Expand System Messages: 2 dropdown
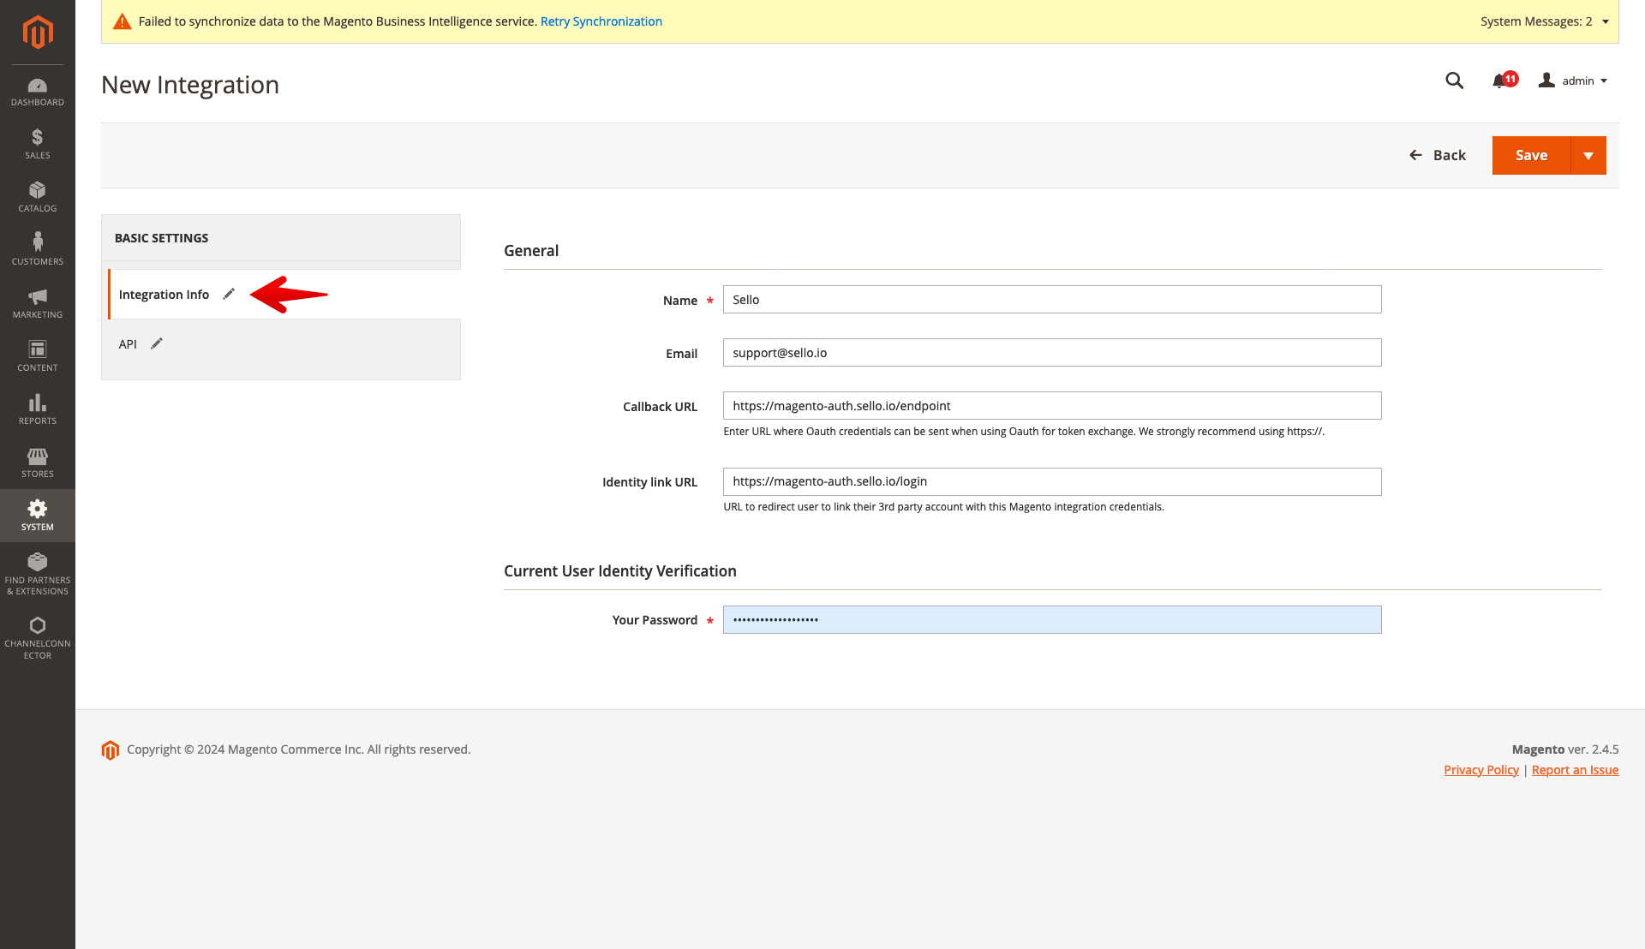 click(x=1545, y=21)
